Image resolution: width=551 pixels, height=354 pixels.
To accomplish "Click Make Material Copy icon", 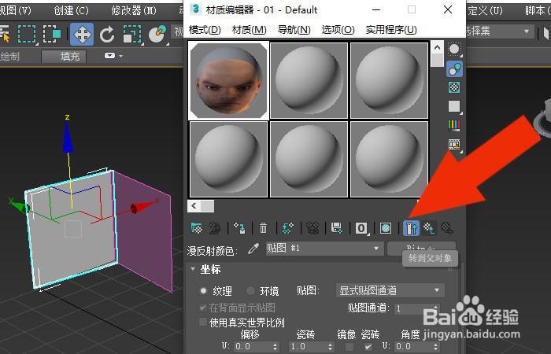I will pos(287,228).
